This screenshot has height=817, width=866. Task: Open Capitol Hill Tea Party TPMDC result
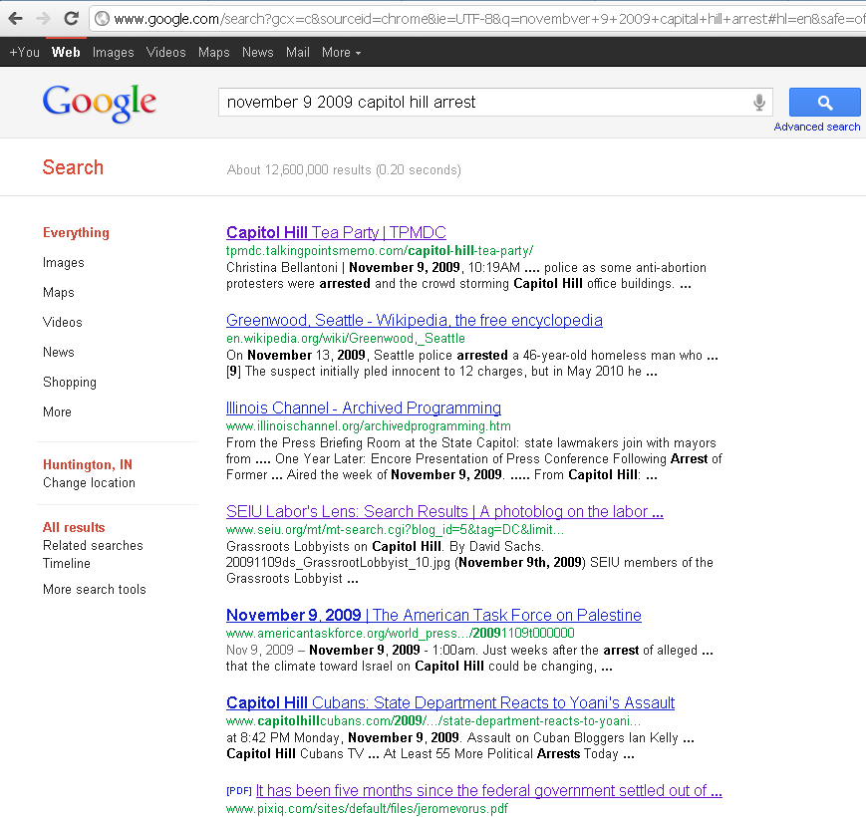pyautogui.click(x=336, y=232)
